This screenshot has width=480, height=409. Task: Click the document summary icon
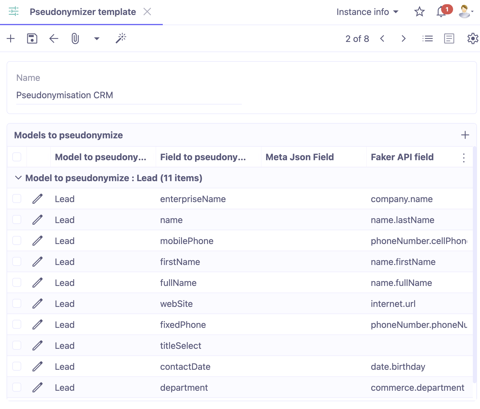coord(449,38)
